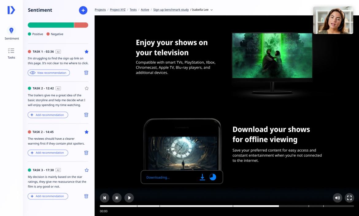The width and height of the screenshot is (359, 216).
Task: Delete the TASK 2 - 12:42 sentiment
Action: [86, 115]
